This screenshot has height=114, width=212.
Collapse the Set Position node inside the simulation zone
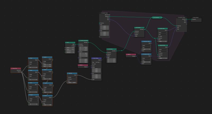click(x=135, y=28)
